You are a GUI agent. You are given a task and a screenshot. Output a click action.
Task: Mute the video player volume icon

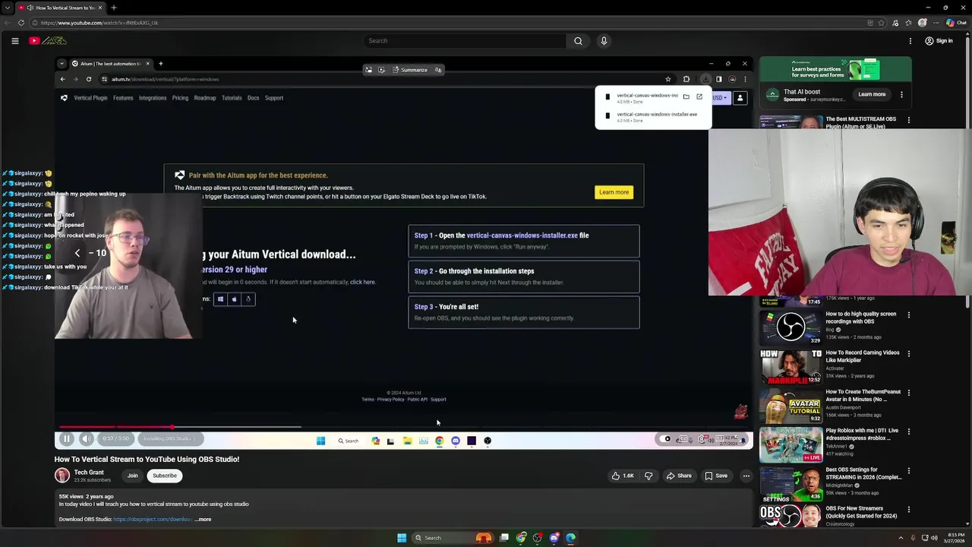pos(87,438)
